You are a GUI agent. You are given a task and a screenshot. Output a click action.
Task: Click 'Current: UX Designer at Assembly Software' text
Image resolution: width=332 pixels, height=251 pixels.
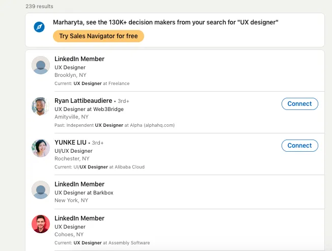[x=102, y=243]
